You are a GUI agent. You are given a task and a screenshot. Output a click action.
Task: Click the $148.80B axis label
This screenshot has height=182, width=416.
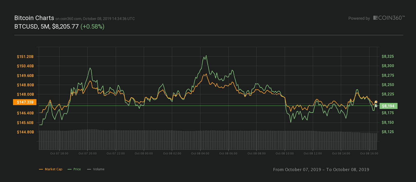(25, 85)
